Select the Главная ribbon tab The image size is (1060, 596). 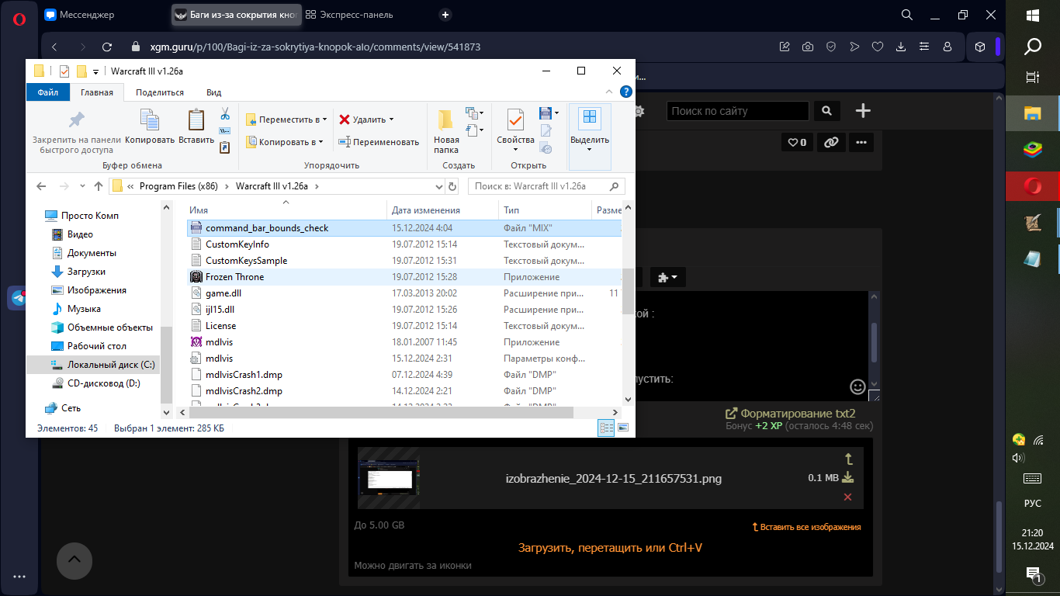[x=97, y=92]
